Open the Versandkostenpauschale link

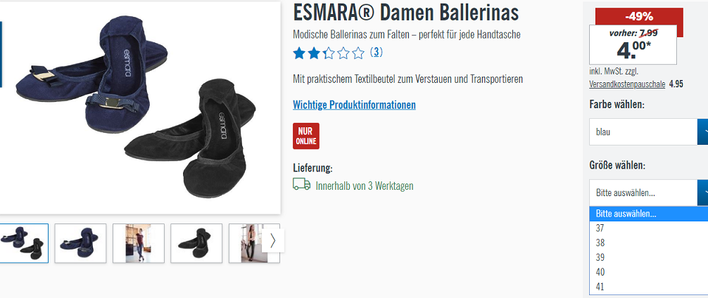[x=628, y=84]
